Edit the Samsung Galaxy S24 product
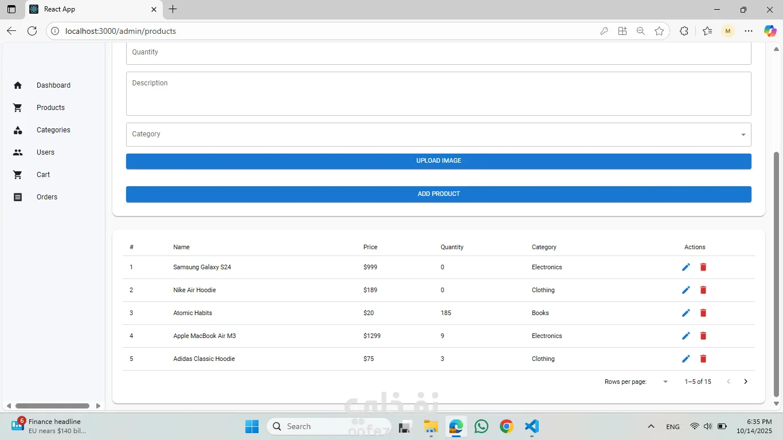 [686, 267]
